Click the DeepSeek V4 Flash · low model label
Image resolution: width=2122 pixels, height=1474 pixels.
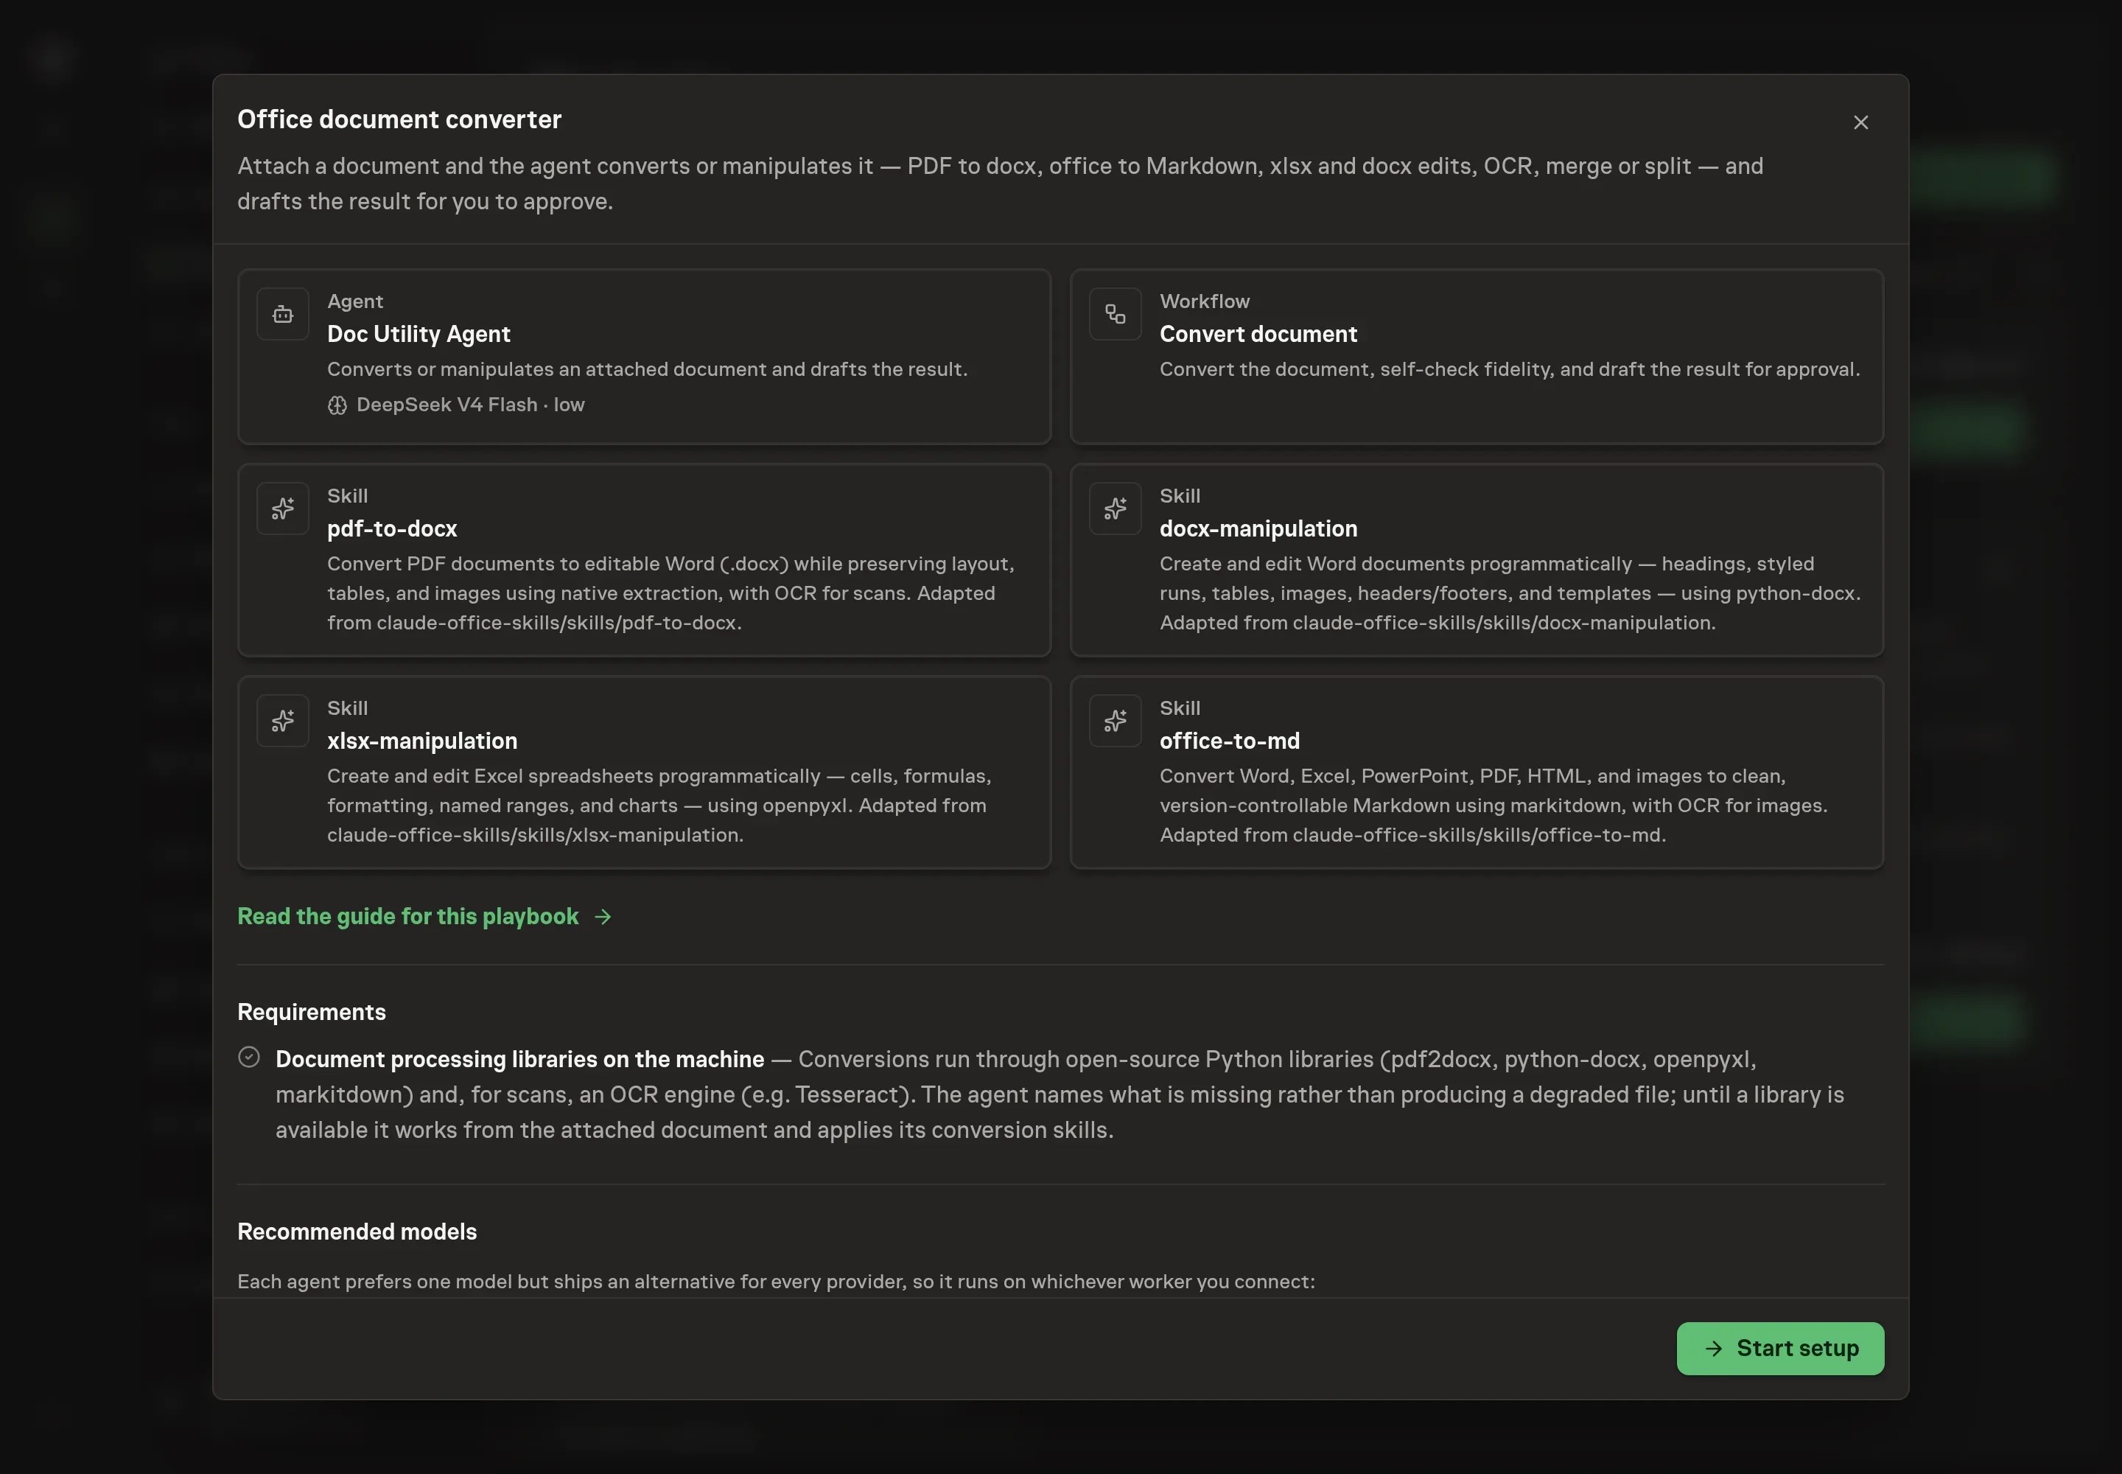470,405
